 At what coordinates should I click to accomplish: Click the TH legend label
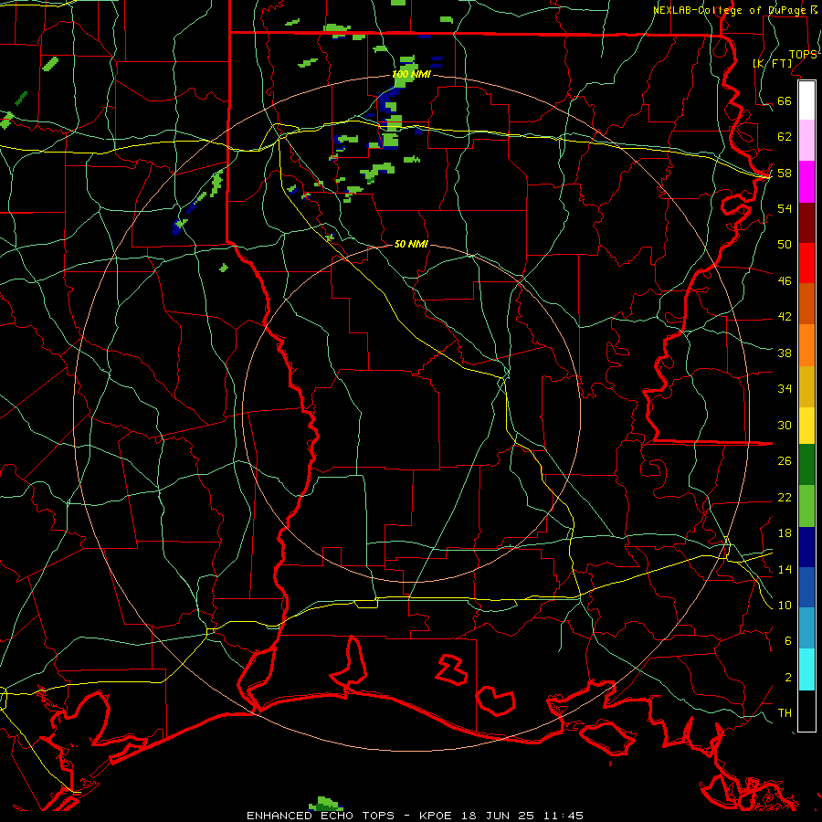[785, 713]
